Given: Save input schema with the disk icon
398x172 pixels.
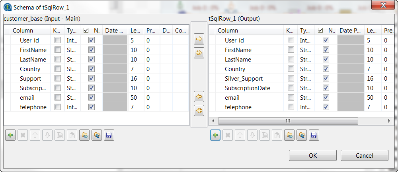Looking at the screenshot, I should click(x=109, y=135).
